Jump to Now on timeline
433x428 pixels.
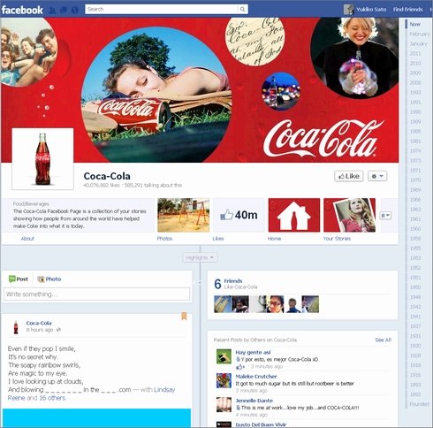414,24
